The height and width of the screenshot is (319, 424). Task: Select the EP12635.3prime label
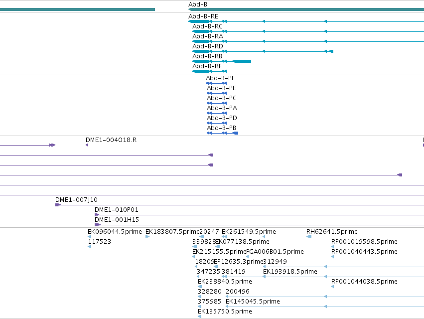point(239,262)
